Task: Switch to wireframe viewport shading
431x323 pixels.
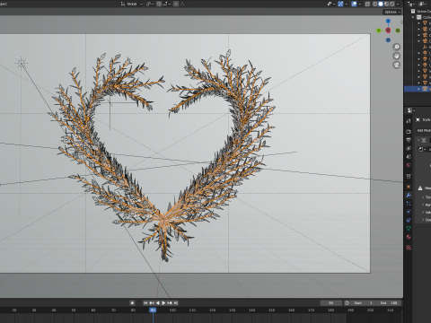Action: coord(374,4)
